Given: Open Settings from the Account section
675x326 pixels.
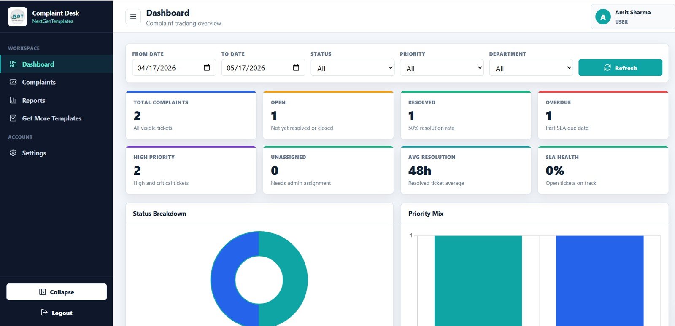Looking at the screenshot, I should point(57,153).
